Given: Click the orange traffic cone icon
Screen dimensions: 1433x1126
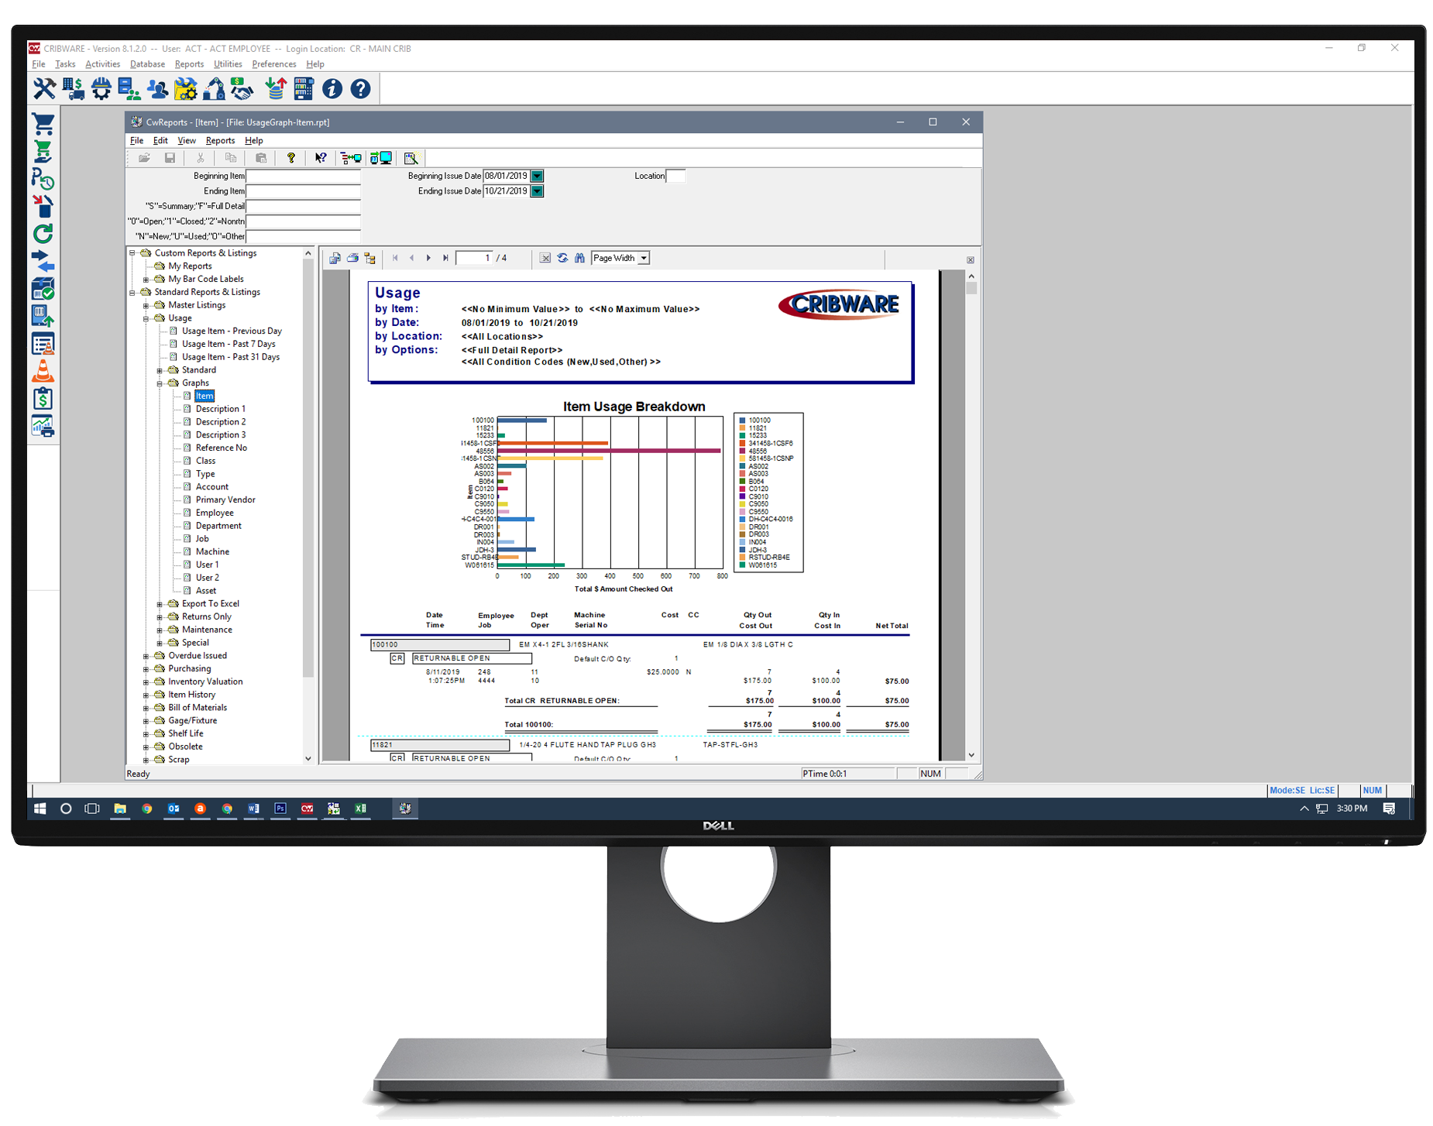Looking at the screenshot, I should 43,372.
